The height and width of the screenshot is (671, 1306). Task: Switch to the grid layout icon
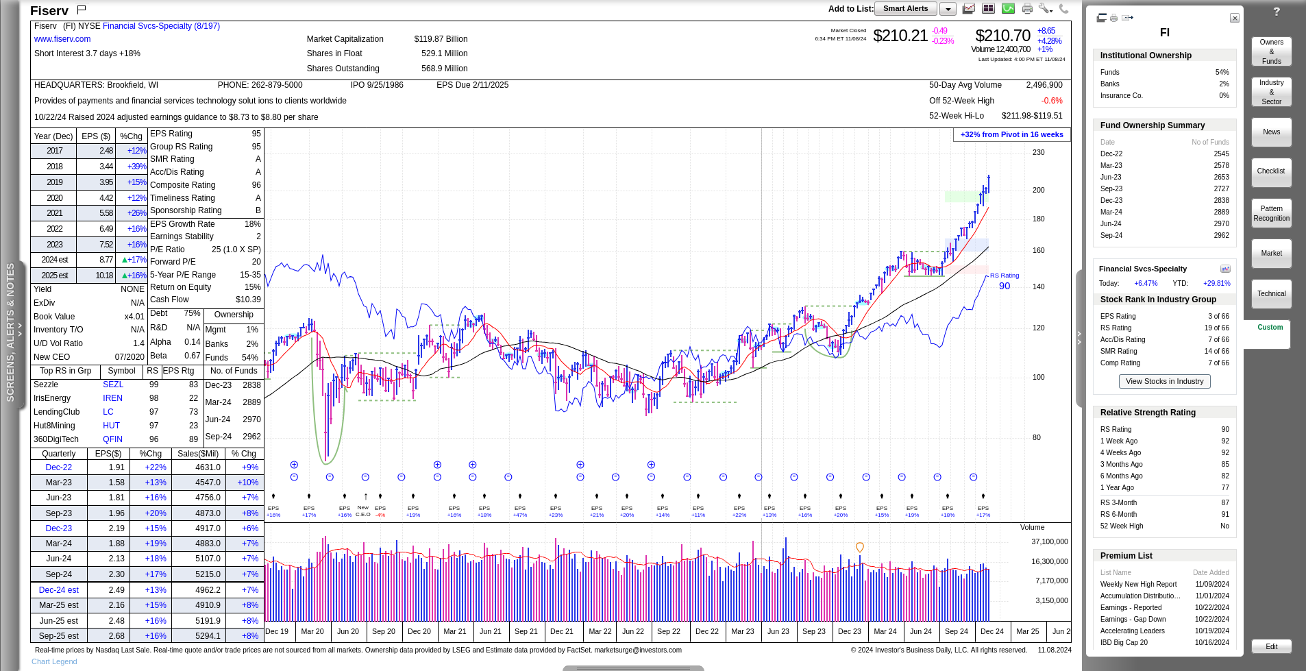tap(988, 8)
